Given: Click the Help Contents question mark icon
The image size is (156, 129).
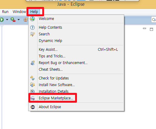Looking at the screenshot, I should click(x=32, y=27).
